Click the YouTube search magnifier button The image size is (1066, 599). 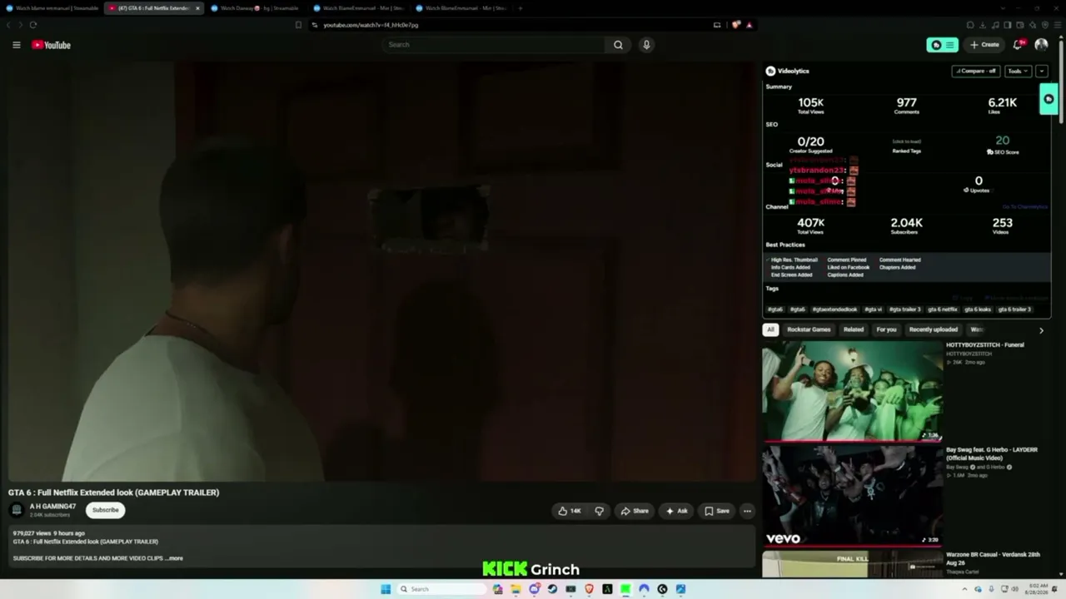point(618,45)
